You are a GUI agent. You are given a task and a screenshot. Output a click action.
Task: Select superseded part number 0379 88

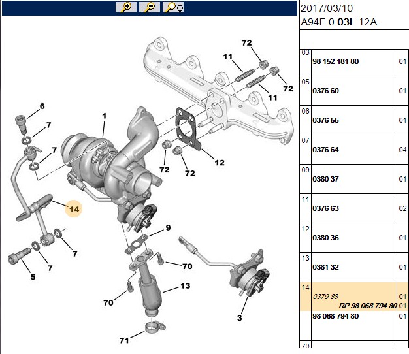(325, 297)
